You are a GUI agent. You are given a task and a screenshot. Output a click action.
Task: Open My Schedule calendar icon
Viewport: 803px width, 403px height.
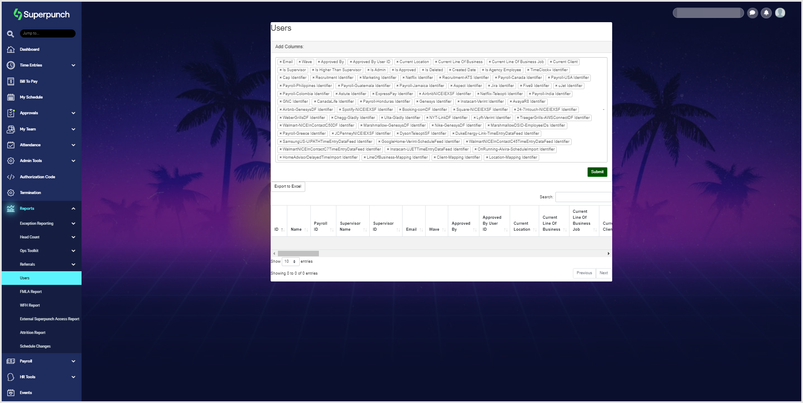click(x=11, y=97)
